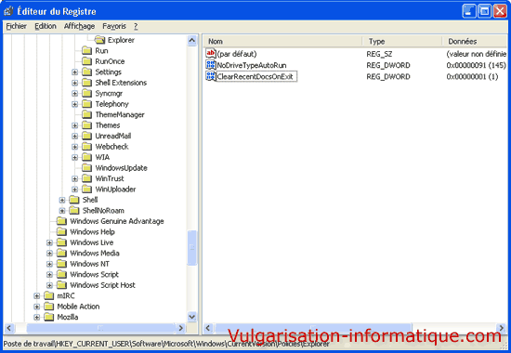Image resolution: width=511 pixels, height=353 pixels.
Task: Click the ClearRecentDocsOnExit DWORD icon
Action: click(x=211, y=76)
